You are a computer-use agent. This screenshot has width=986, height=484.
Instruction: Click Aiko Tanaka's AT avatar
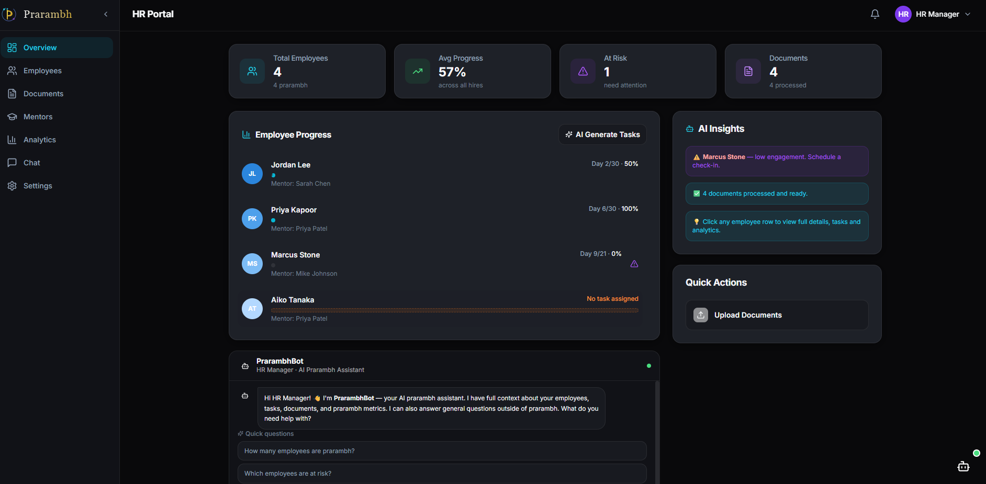tap(252, 309)
